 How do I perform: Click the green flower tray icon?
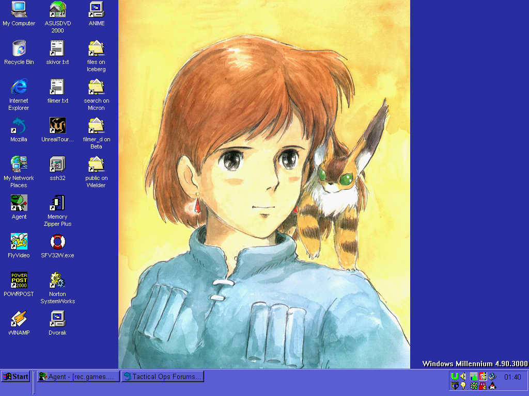coord(474,386)
